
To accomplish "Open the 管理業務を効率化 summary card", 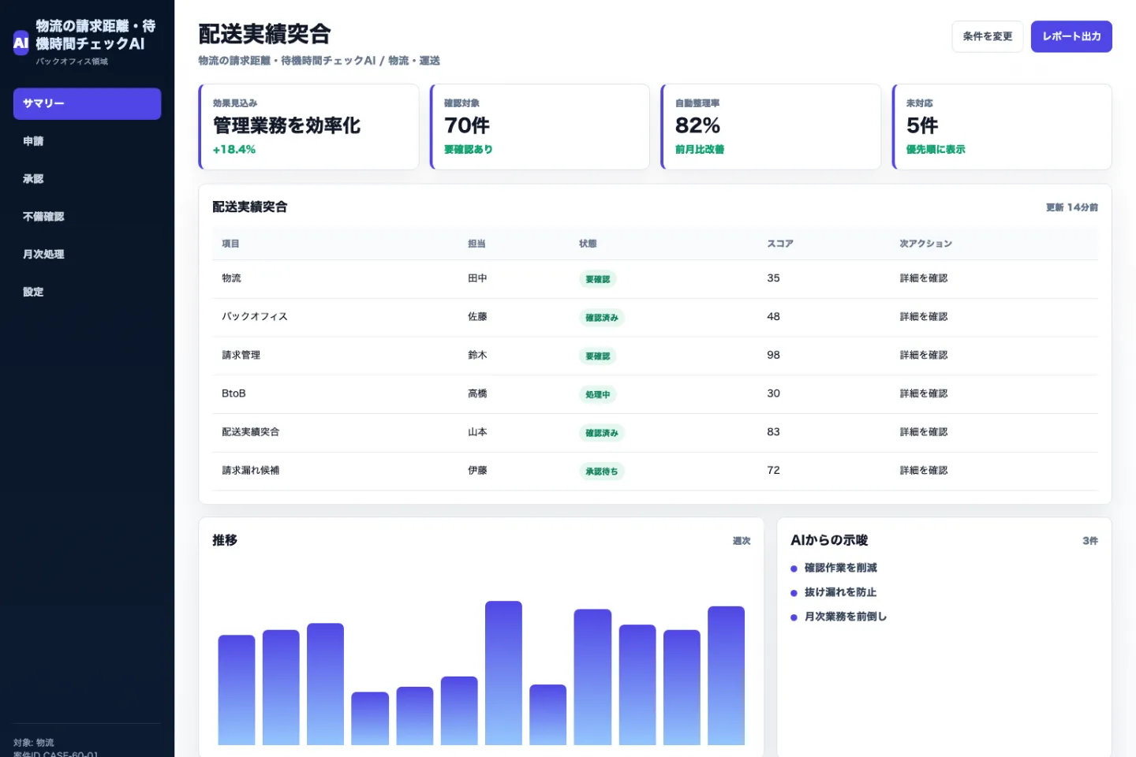I will [308, 127].
